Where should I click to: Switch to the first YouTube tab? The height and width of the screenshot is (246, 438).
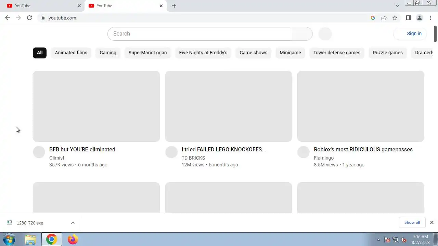click(x=43, y=6)
